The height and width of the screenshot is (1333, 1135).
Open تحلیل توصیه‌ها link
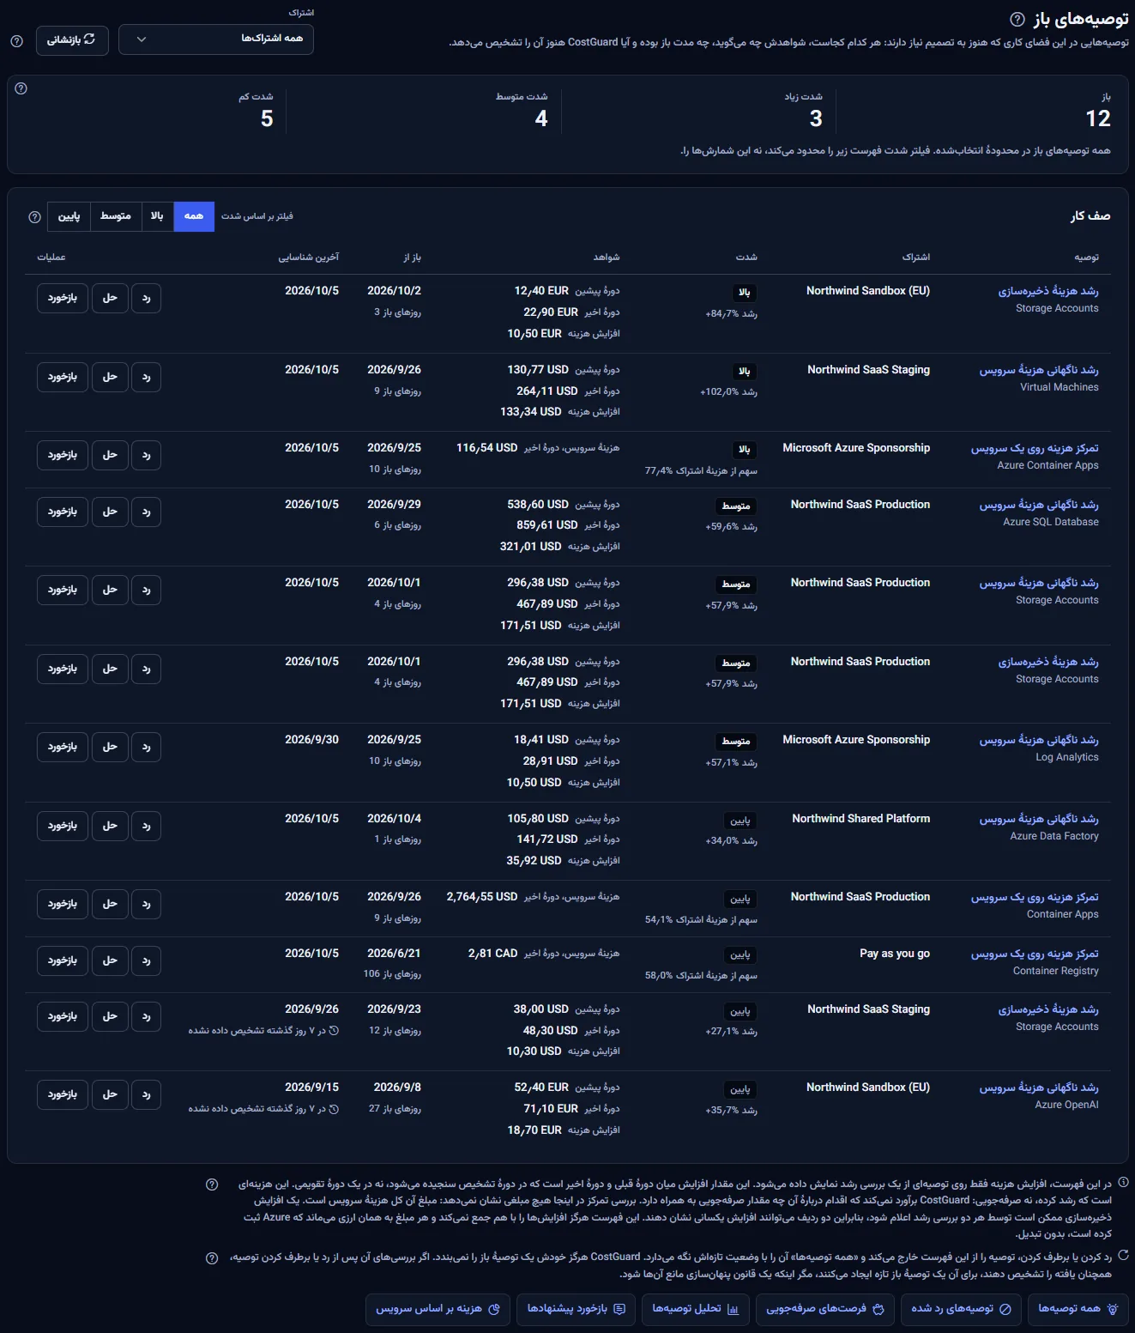[x=695, y=1309]
